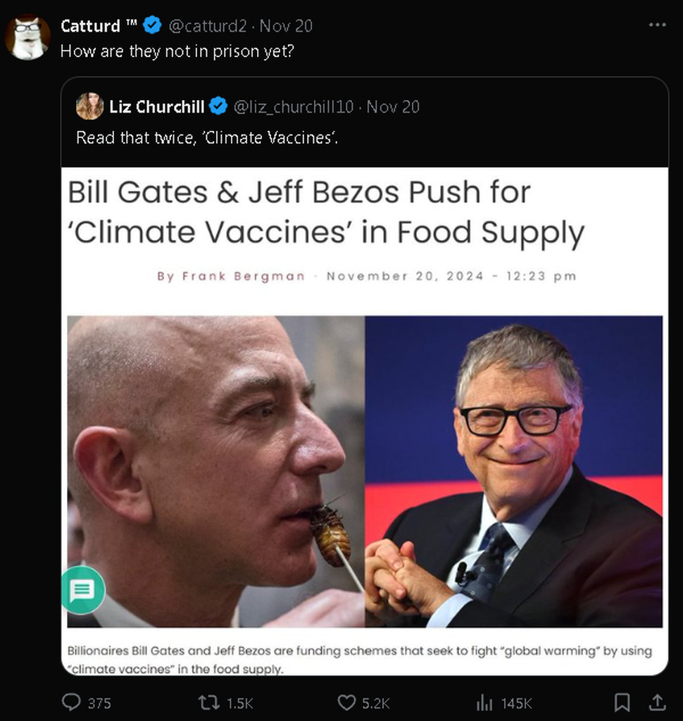Viewport: 683px width, 721px height.
Task: Repost this Catturd tweet
Action: coord(209,702)
